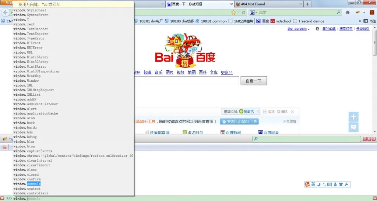Open 百度 bookmark in bookmarks toolbar
Screen dimensions: 377x201
click(x=263, y=21)
